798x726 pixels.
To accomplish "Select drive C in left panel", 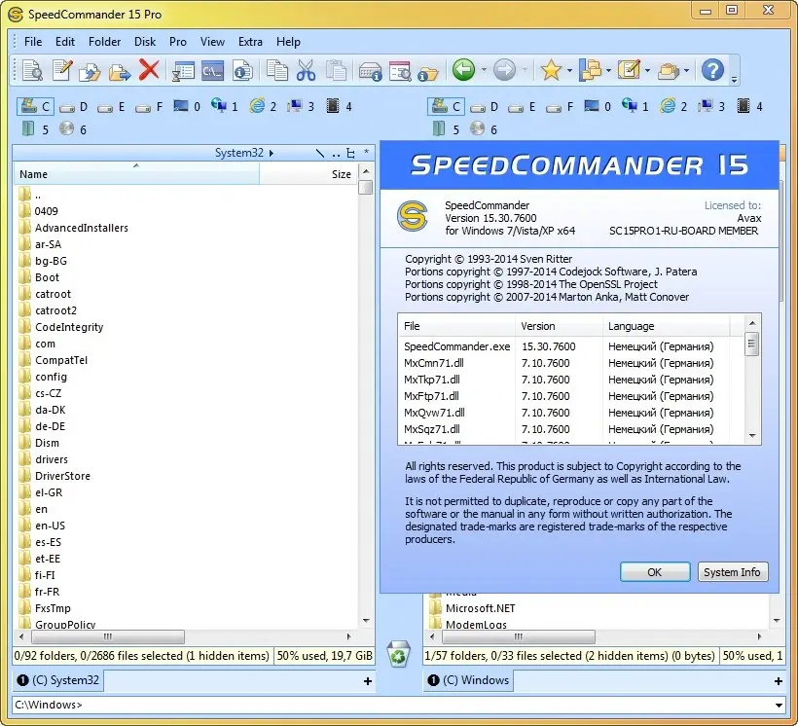I will (35, 106).
